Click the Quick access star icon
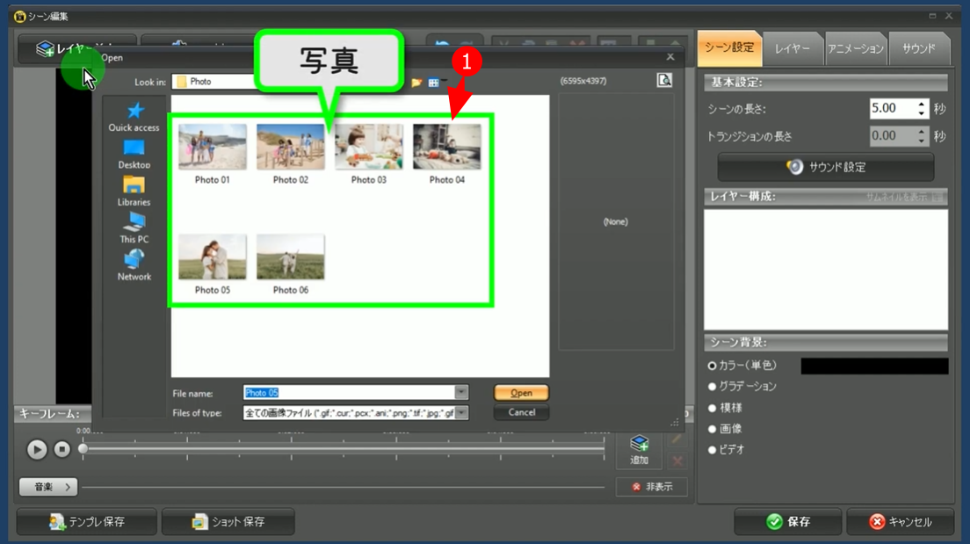 [134, 111]
